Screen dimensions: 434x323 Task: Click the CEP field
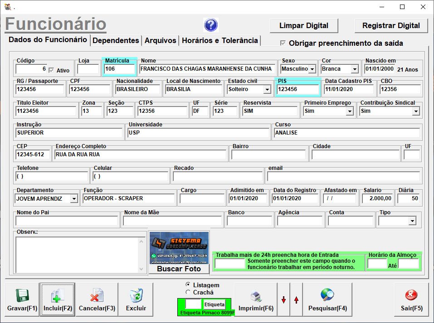tap(33, 154)
